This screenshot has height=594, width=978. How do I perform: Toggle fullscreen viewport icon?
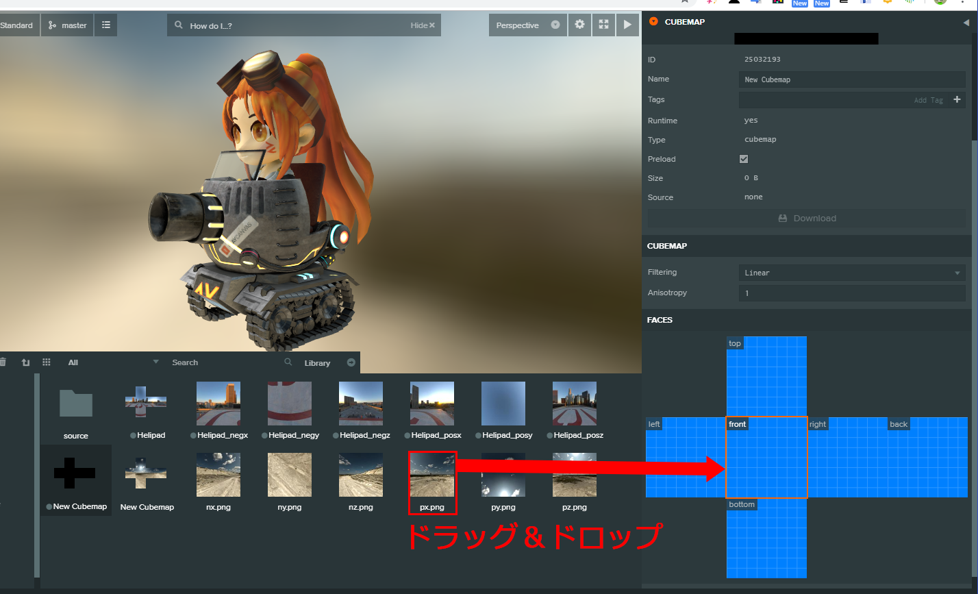tap(603, 25)
